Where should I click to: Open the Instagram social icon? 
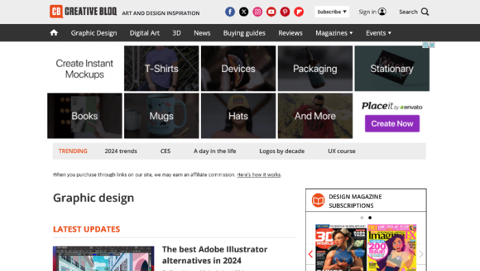pyautogui.click(x=257, y=12)
